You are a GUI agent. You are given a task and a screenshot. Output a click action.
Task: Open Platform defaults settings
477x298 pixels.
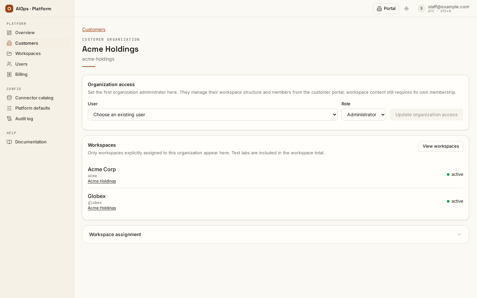pyautogui.click(x=37, y=108)
